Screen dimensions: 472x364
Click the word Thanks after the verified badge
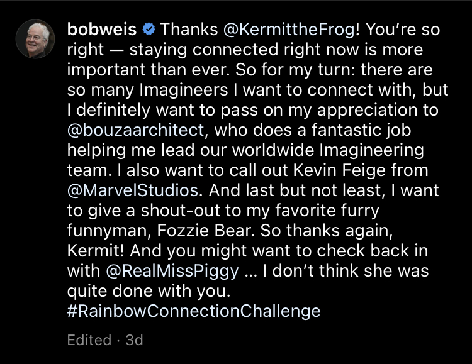pyautogui.click(x=189, y=29)
